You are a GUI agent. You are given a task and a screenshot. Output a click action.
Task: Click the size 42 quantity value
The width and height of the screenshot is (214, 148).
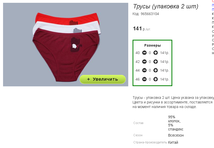coord(150,62)
